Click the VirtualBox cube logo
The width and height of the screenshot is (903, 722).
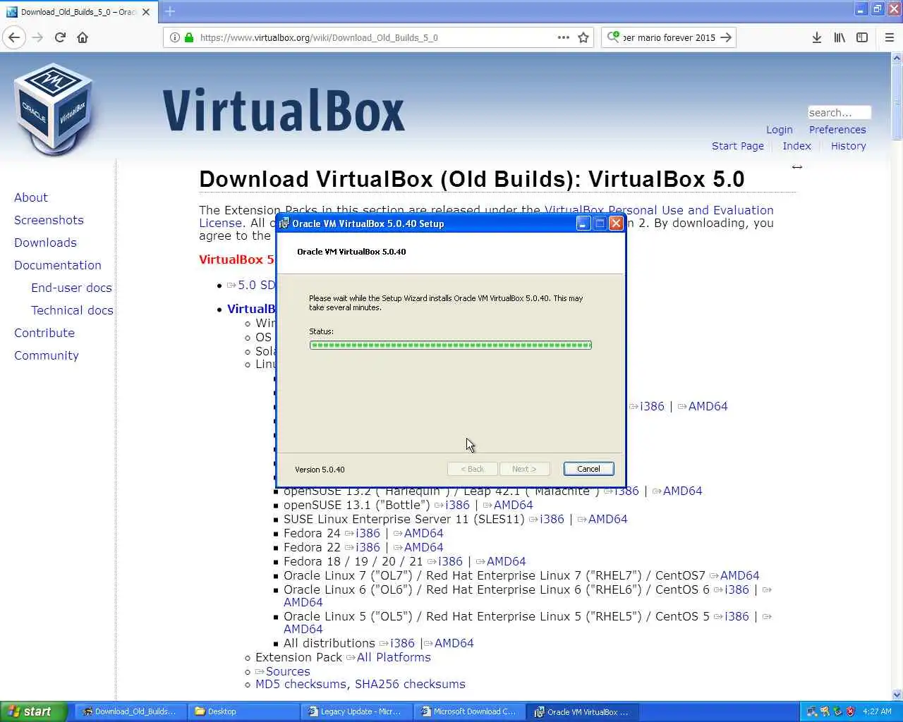(54, 109)
